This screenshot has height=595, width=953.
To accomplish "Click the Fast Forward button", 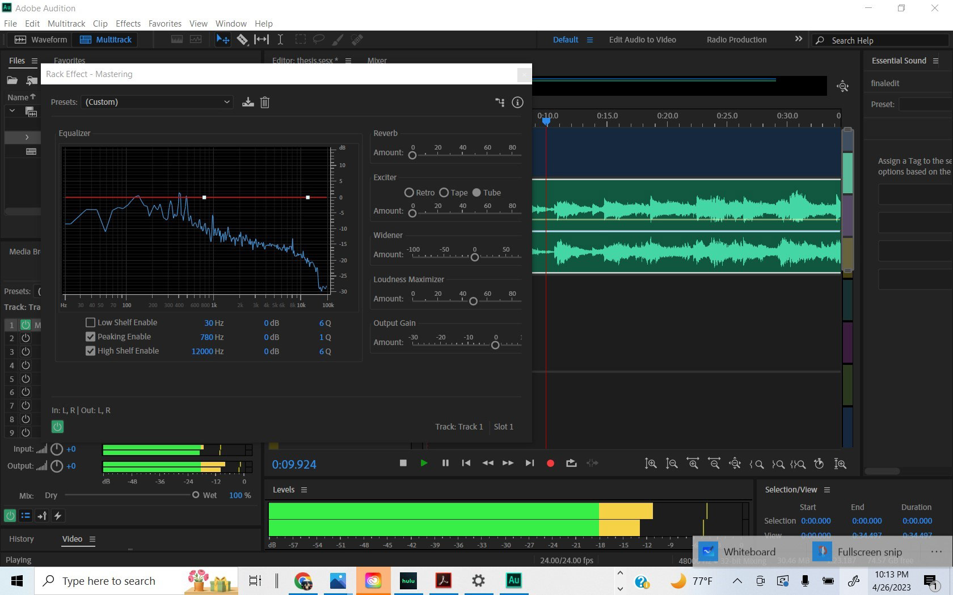I will coord(508,463).
